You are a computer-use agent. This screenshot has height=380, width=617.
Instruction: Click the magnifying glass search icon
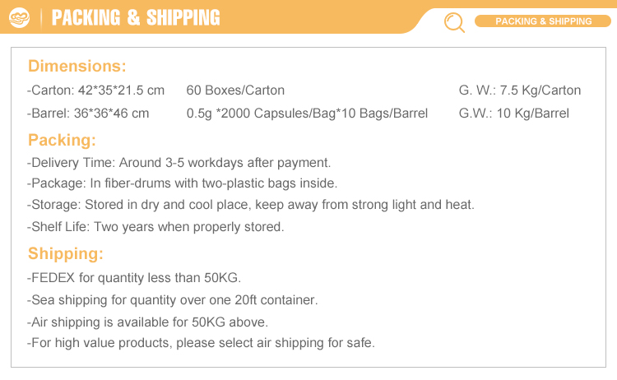click(454, 22)
